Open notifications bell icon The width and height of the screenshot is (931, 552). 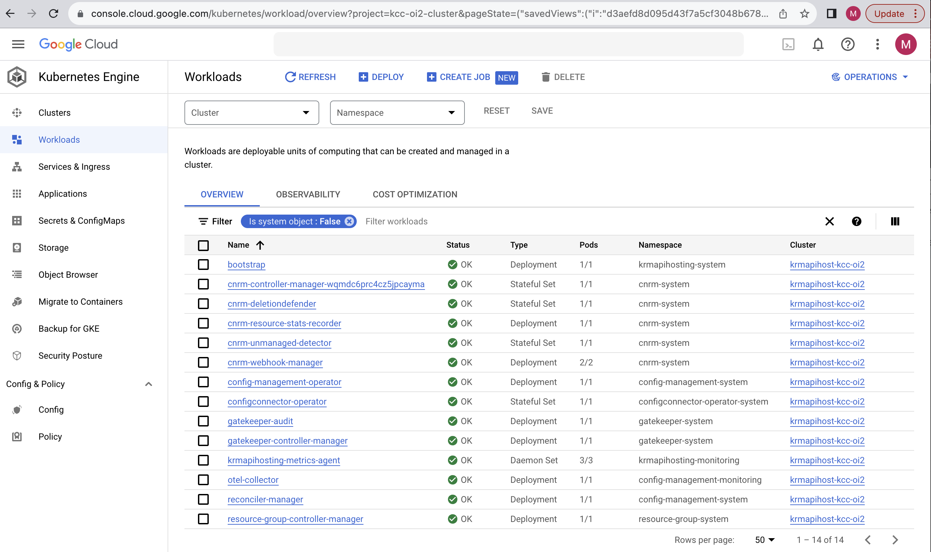coord(818,44)
